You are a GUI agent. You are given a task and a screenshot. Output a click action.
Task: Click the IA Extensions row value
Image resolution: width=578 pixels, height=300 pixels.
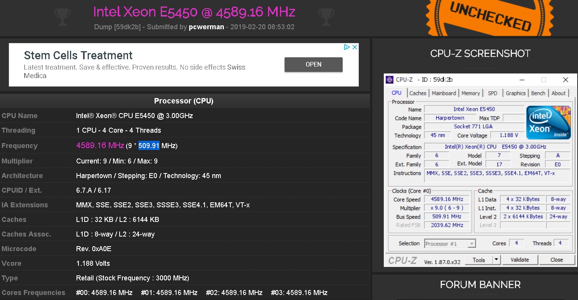coord(163,205)
